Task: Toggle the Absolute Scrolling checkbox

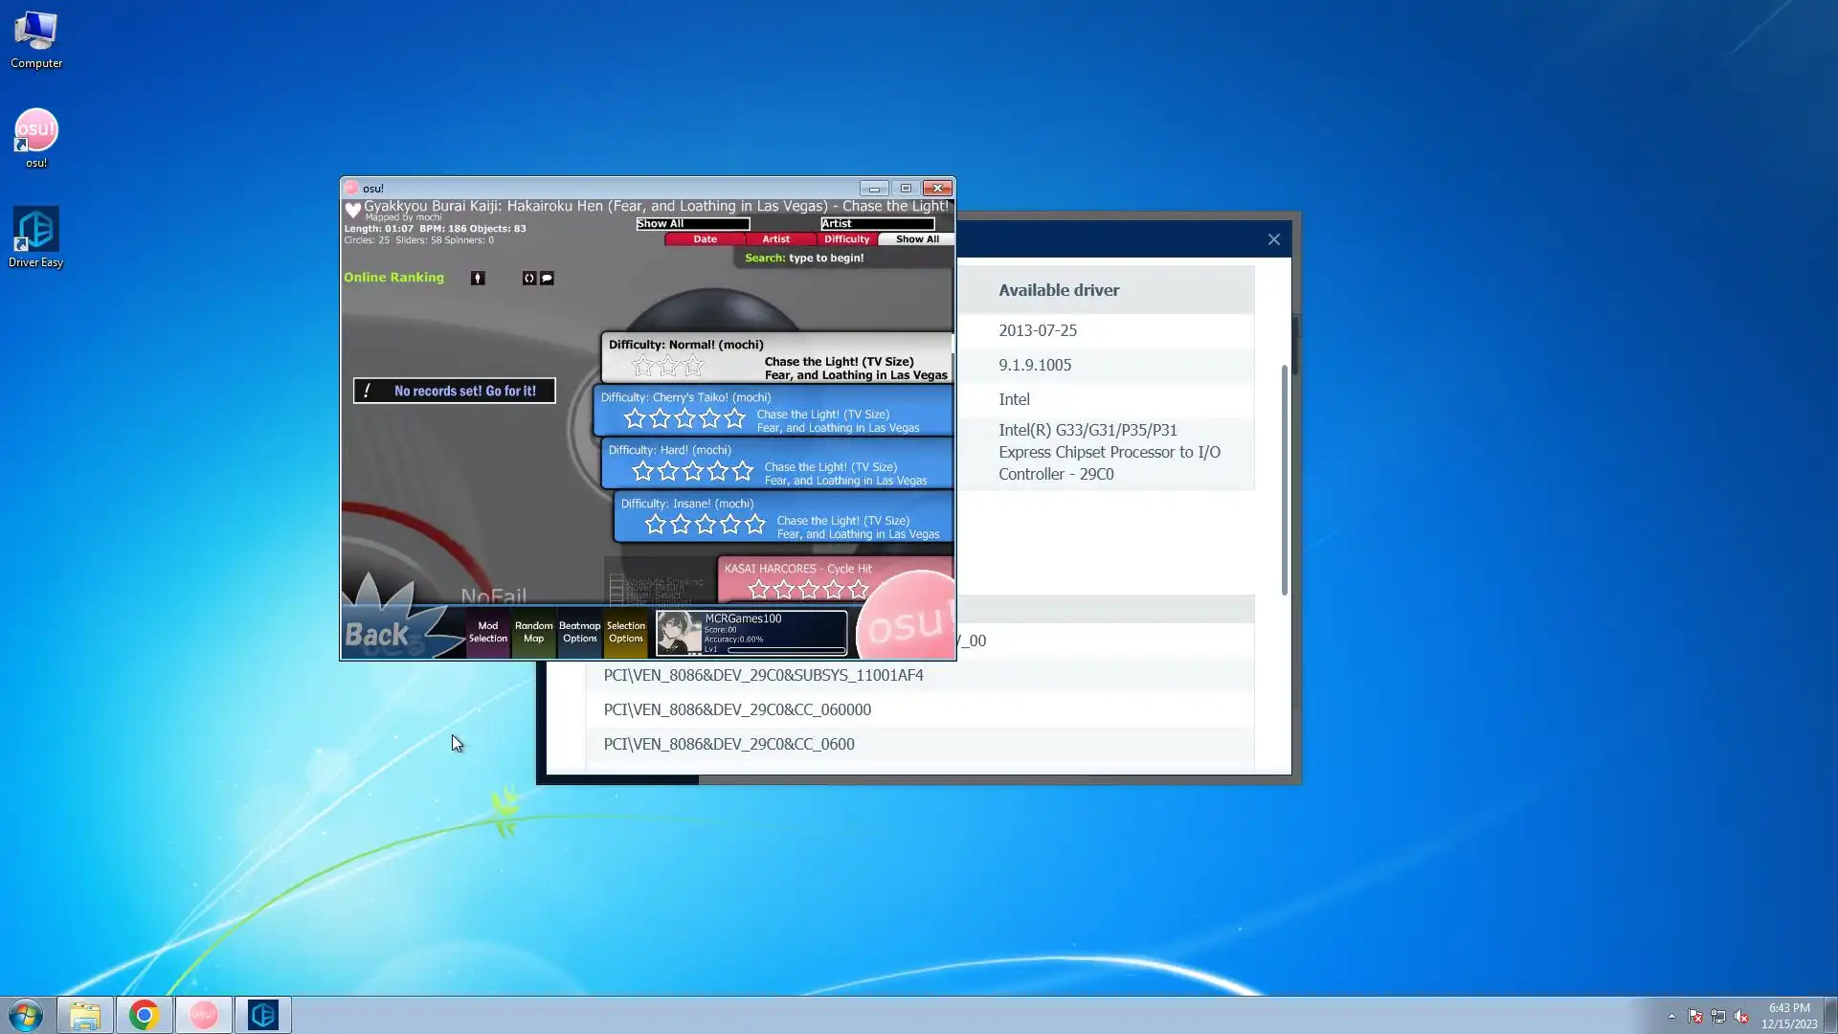Action: (616, 580)
